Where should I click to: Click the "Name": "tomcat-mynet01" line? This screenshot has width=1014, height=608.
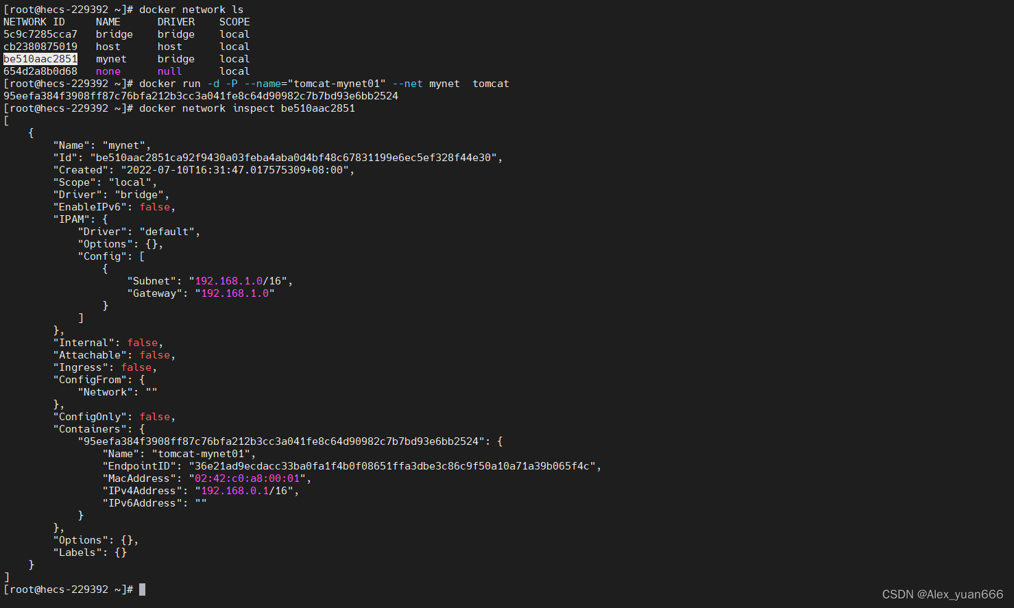(179, 454)
